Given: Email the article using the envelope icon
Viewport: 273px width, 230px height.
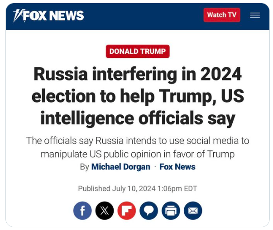Looking at the screenshot, I should click(x=193, y=211).
